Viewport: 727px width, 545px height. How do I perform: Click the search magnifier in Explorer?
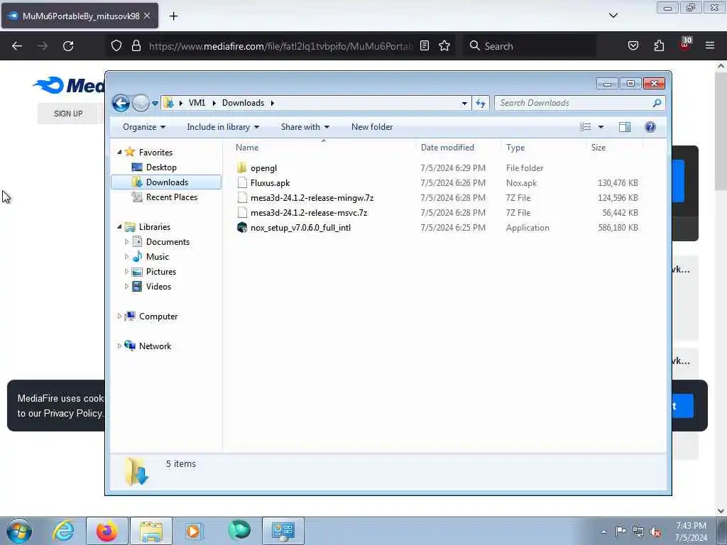(x=657, y=103)
